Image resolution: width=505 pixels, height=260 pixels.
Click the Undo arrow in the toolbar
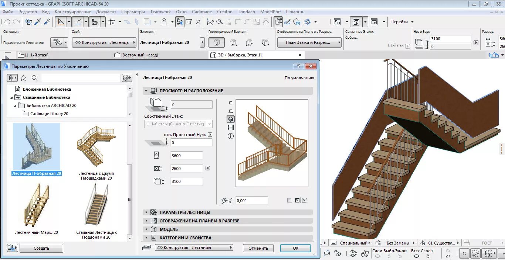[x=7, y=22]
